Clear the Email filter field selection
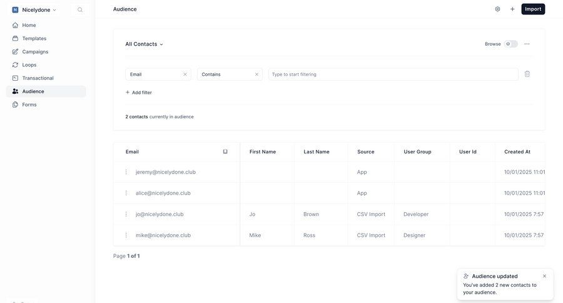 pos(185,74)
